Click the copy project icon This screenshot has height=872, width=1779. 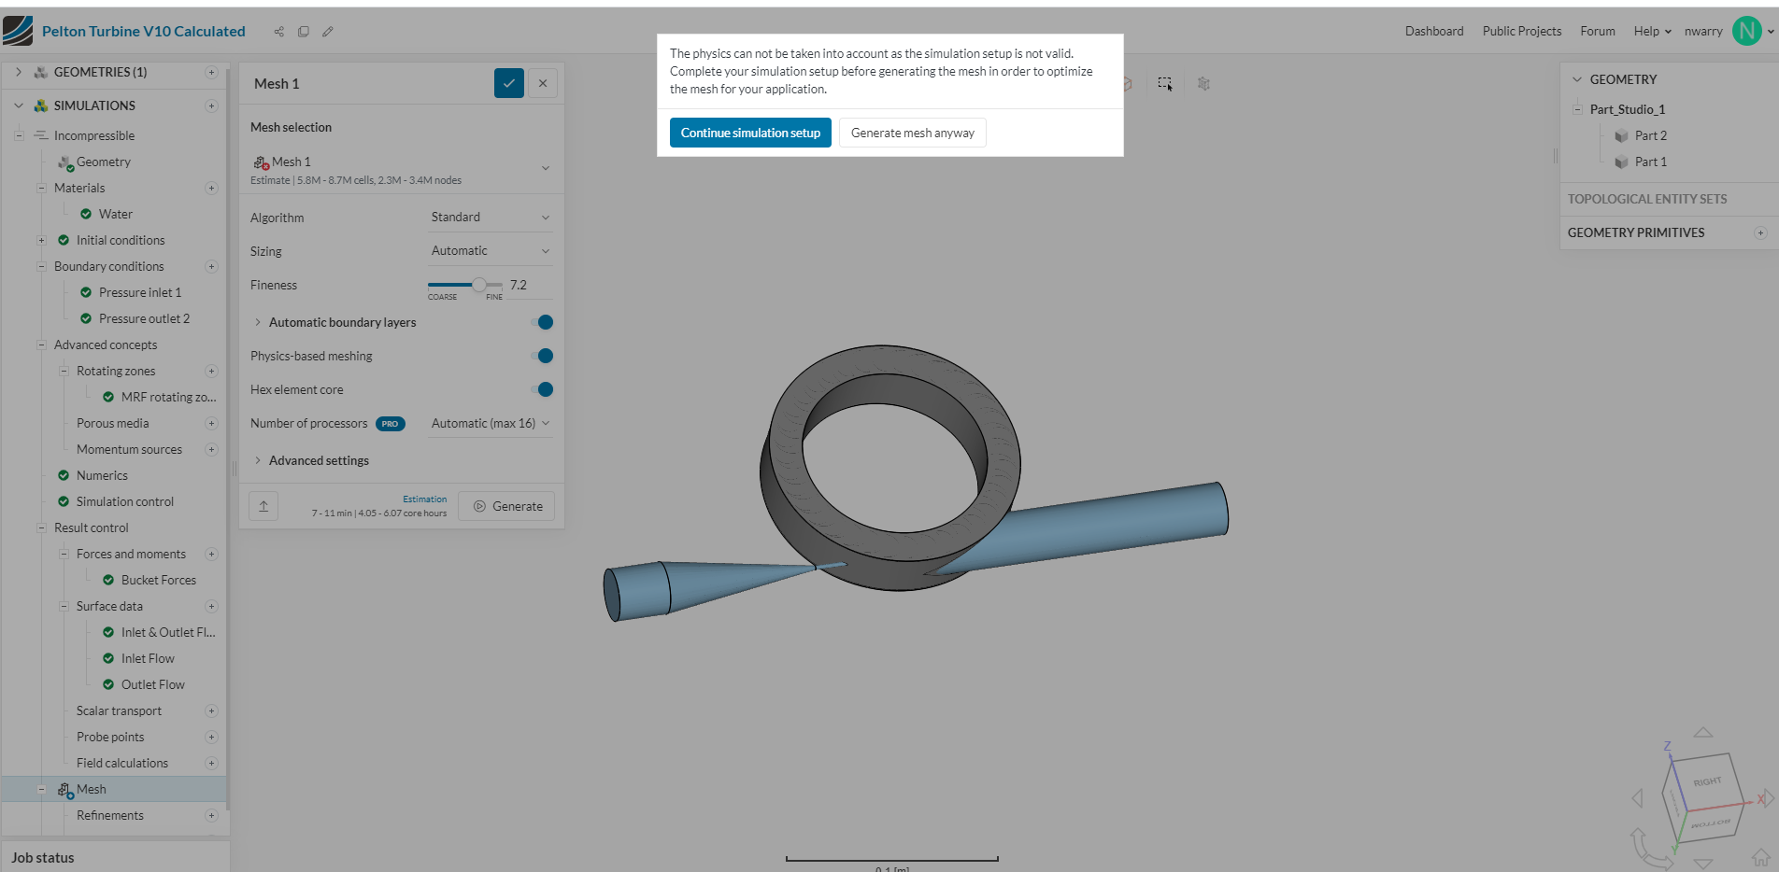(x=304, y=32)
